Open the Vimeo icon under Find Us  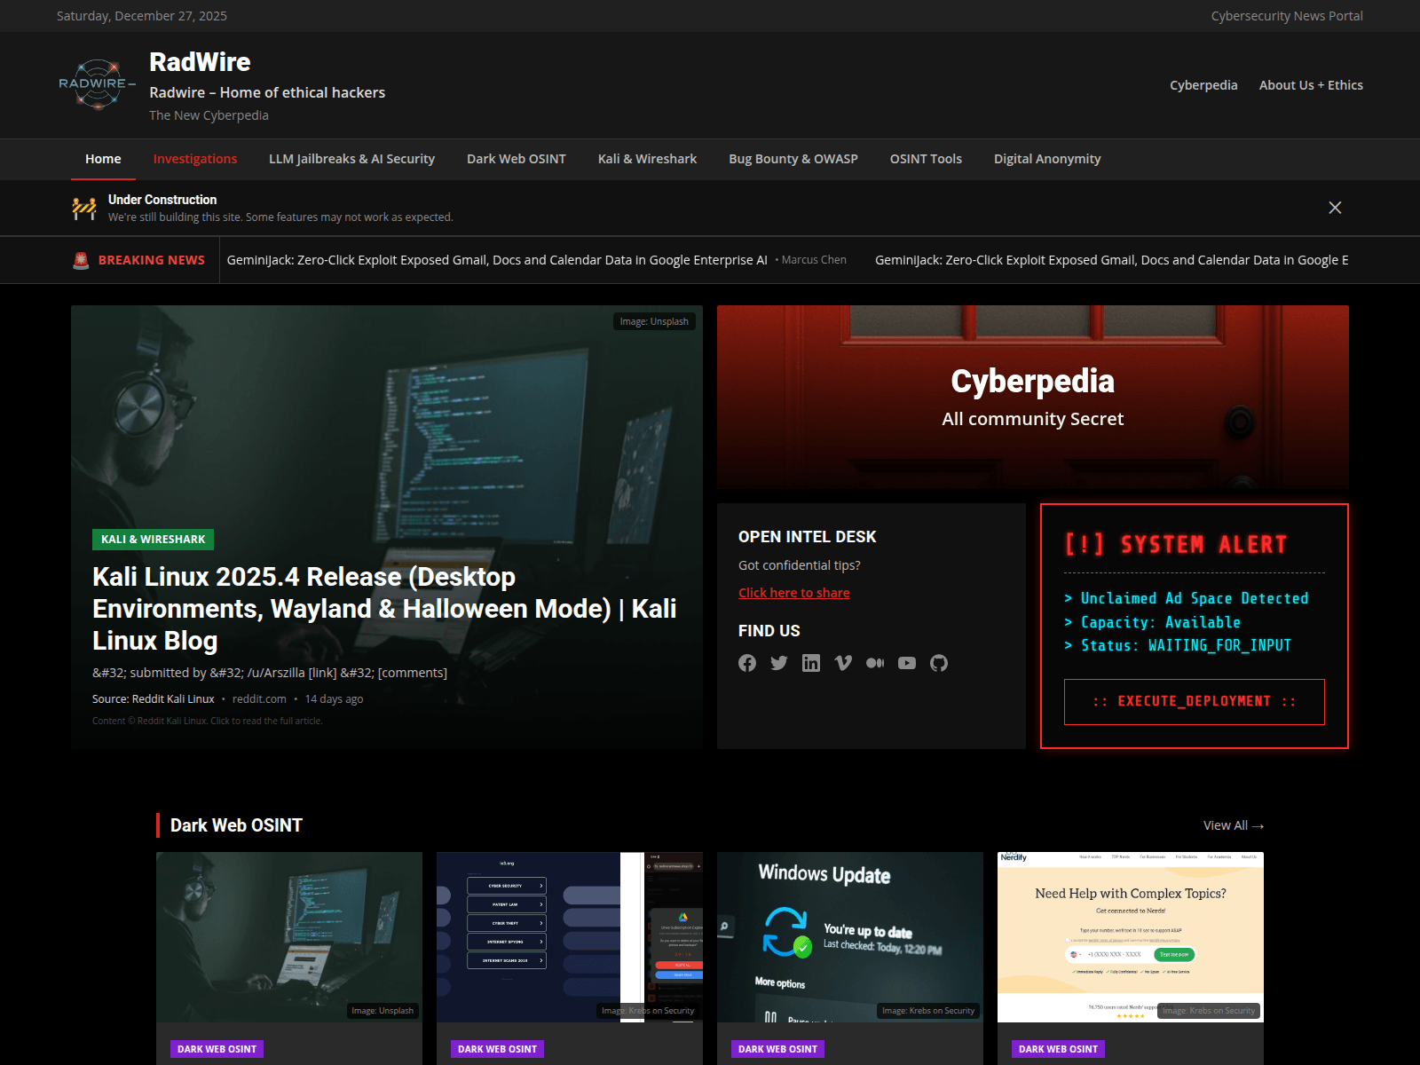tap(843, 663)
